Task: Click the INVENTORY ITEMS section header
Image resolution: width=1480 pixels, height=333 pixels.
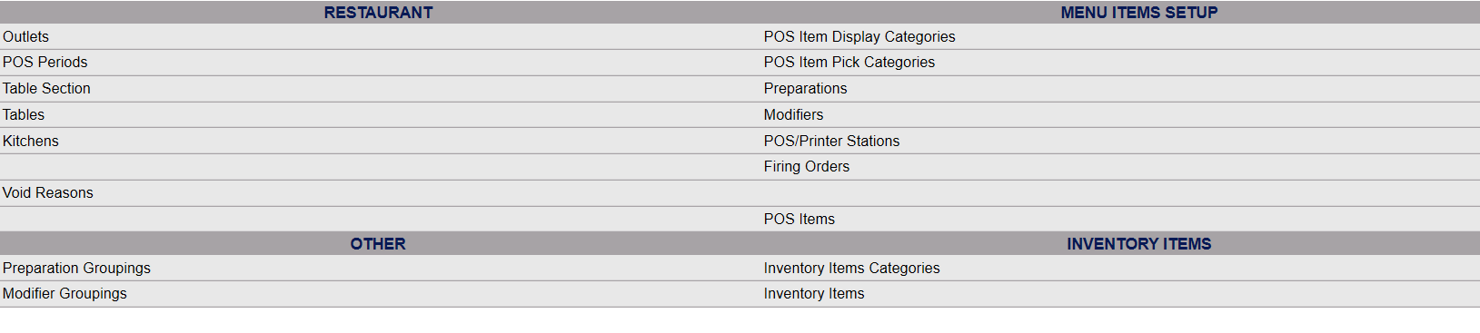Action: tap(1139, 244)
